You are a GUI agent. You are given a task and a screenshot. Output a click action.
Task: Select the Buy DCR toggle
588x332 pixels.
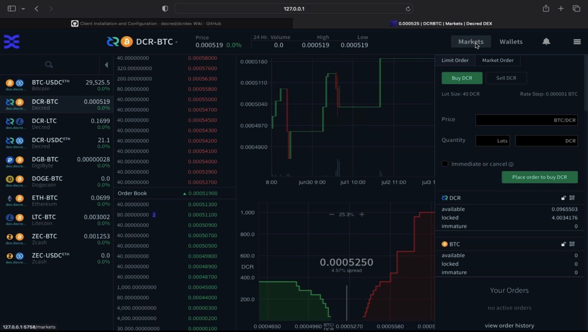coord(462,78)
